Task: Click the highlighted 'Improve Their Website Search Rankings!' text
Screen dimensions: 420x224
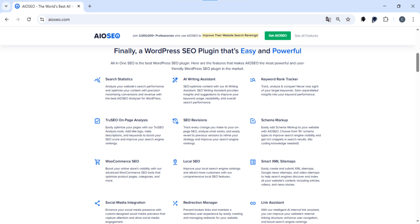Action: pyautogui.click(x=230, y=35)
